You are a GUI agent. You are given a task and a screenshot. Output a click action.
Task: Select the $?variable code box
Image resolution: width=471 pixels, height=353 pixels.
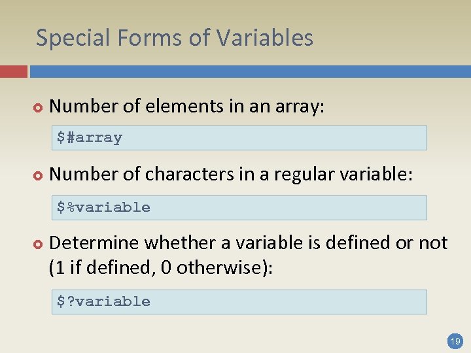(239, 302)
